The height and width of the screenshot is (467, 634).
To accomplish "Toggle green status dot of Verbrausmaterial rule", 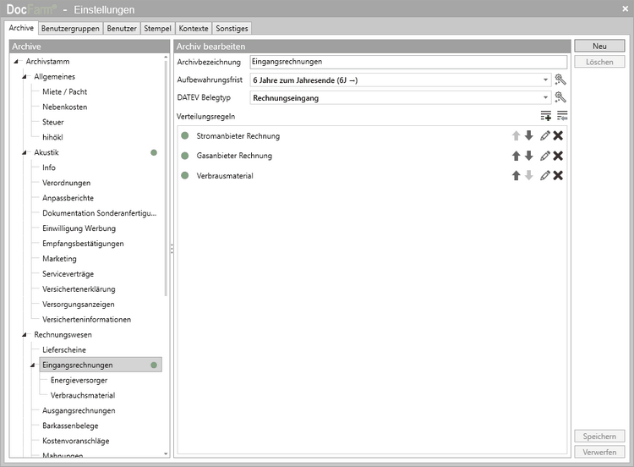I will (185, 175).
